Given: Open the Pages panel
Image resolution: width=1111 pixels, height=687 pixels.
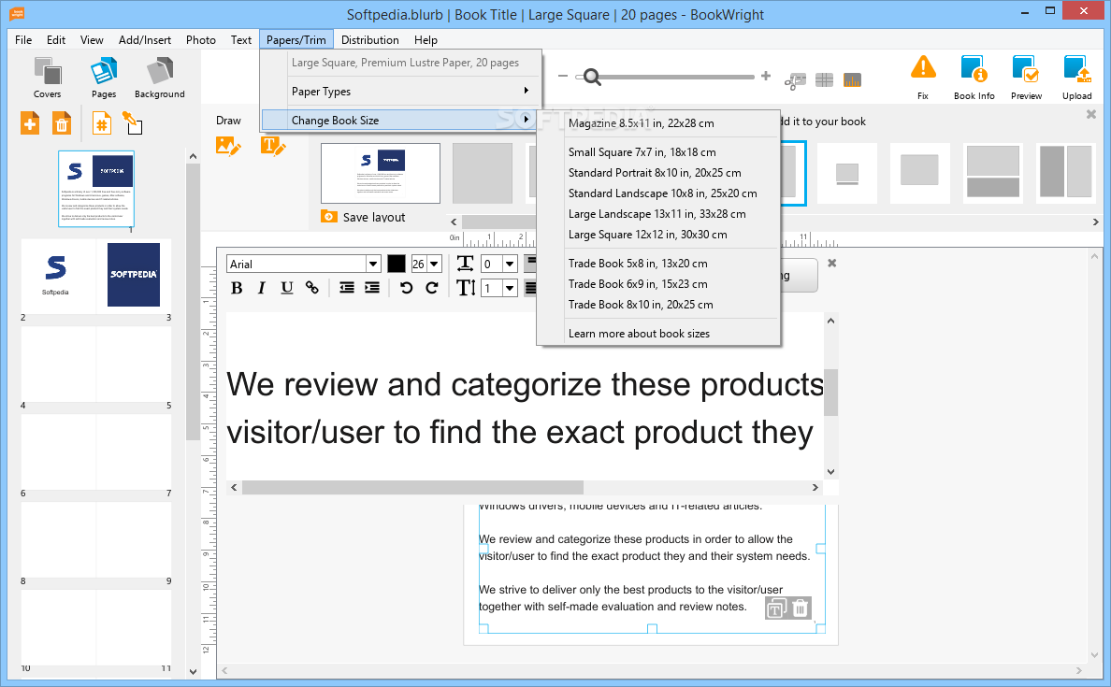Looking at the screenshot, I should tap(104, 78).
